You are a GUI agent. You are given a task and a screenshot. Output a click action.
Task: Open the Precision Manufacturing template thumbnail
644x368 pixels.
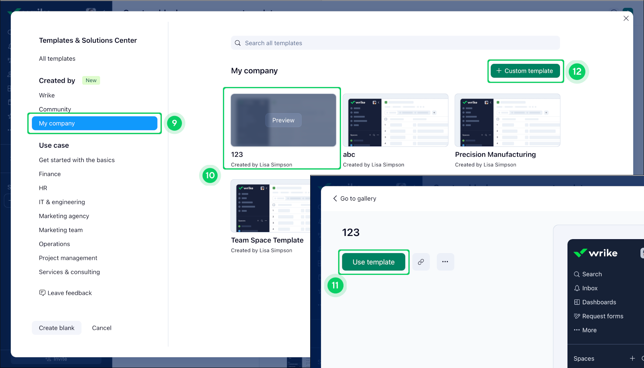[x=507, y=120]
